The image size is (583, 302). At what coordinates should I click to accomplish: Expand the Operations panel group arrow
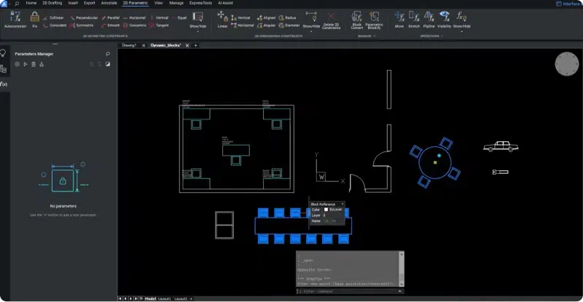point(442,35)
